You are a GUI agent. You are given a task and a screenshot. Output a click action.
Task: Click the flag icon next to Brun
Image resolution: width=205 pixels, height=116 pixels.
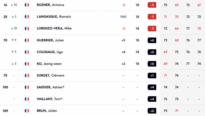coord(27,111)
